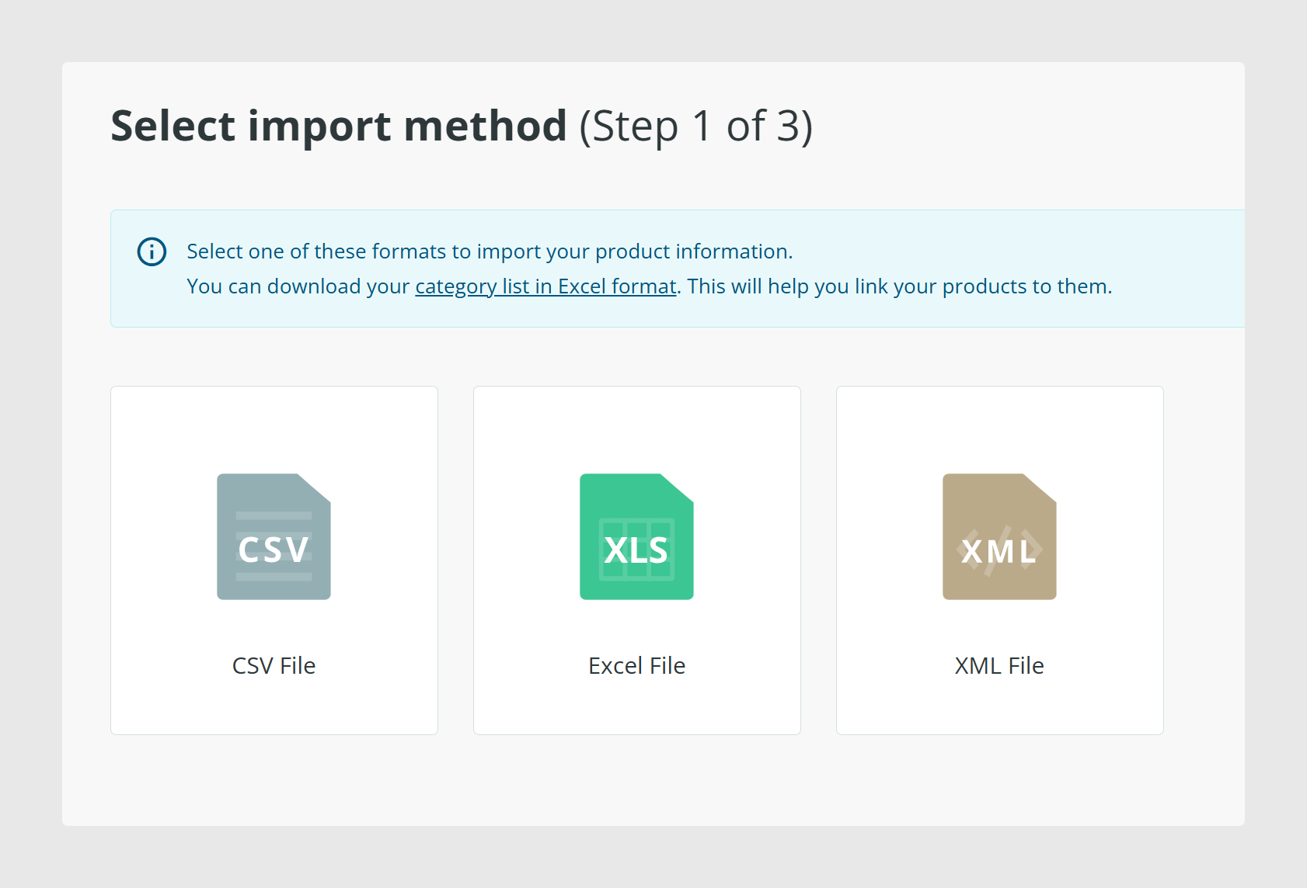Click the "Excel File" label

[636, 665]
